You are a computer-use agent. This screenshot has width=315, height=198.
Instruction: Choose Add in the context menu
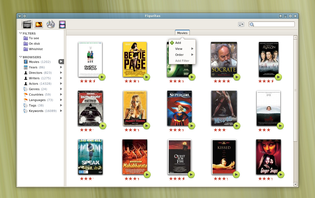182,43
